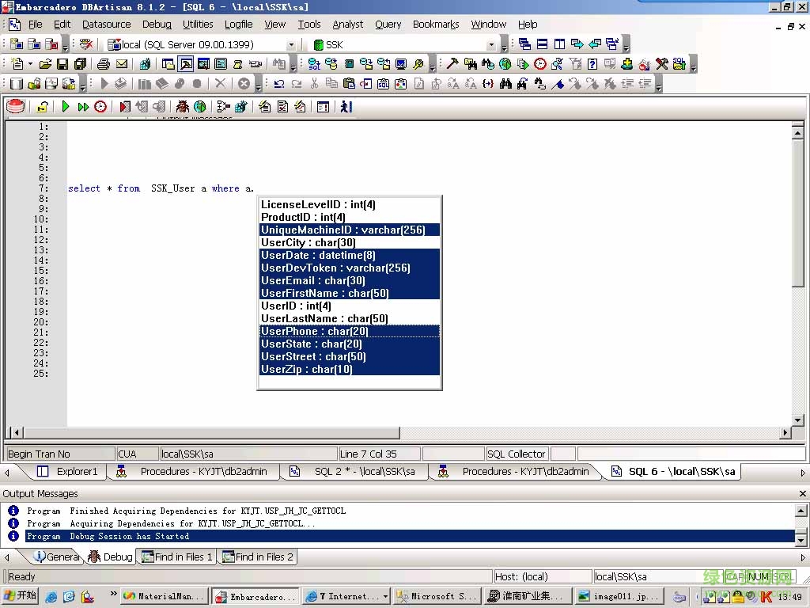Click the SQL Collector button in status bar
810x608 pixels.
517,453
